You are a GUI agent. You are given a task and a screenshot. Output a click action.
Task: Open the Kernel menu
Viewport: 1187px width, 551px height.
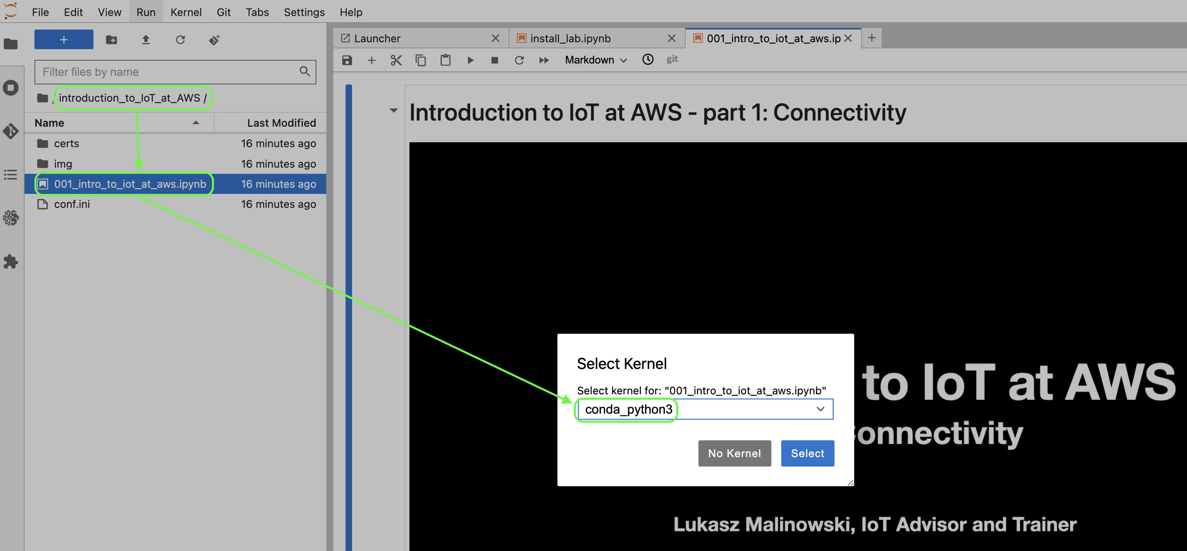(186, 12)
